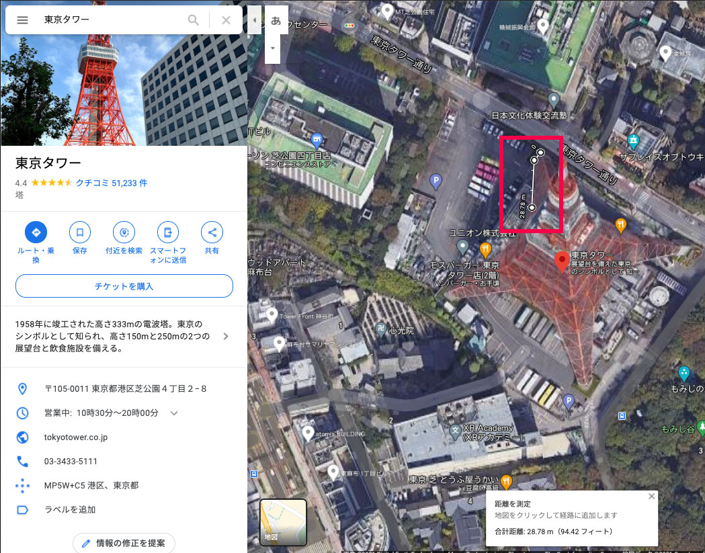The width and height of the screenshot is (705, 553).
Task: Clear the search with the X button
Action: pyautogui.click(x=226, y=19)
